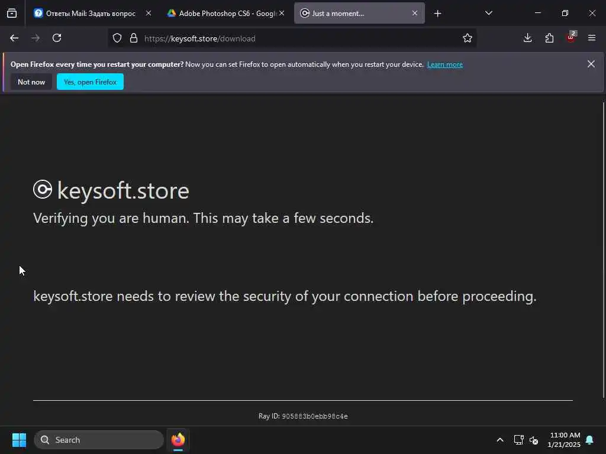Open the notifications bell icon
The image size is (606, 454).
pos(590,440)
